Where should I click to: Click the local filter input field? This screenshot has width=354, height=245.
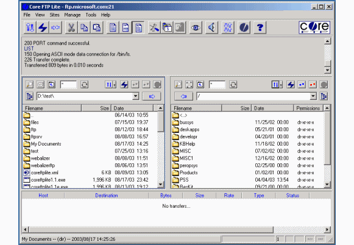[68, 85]
